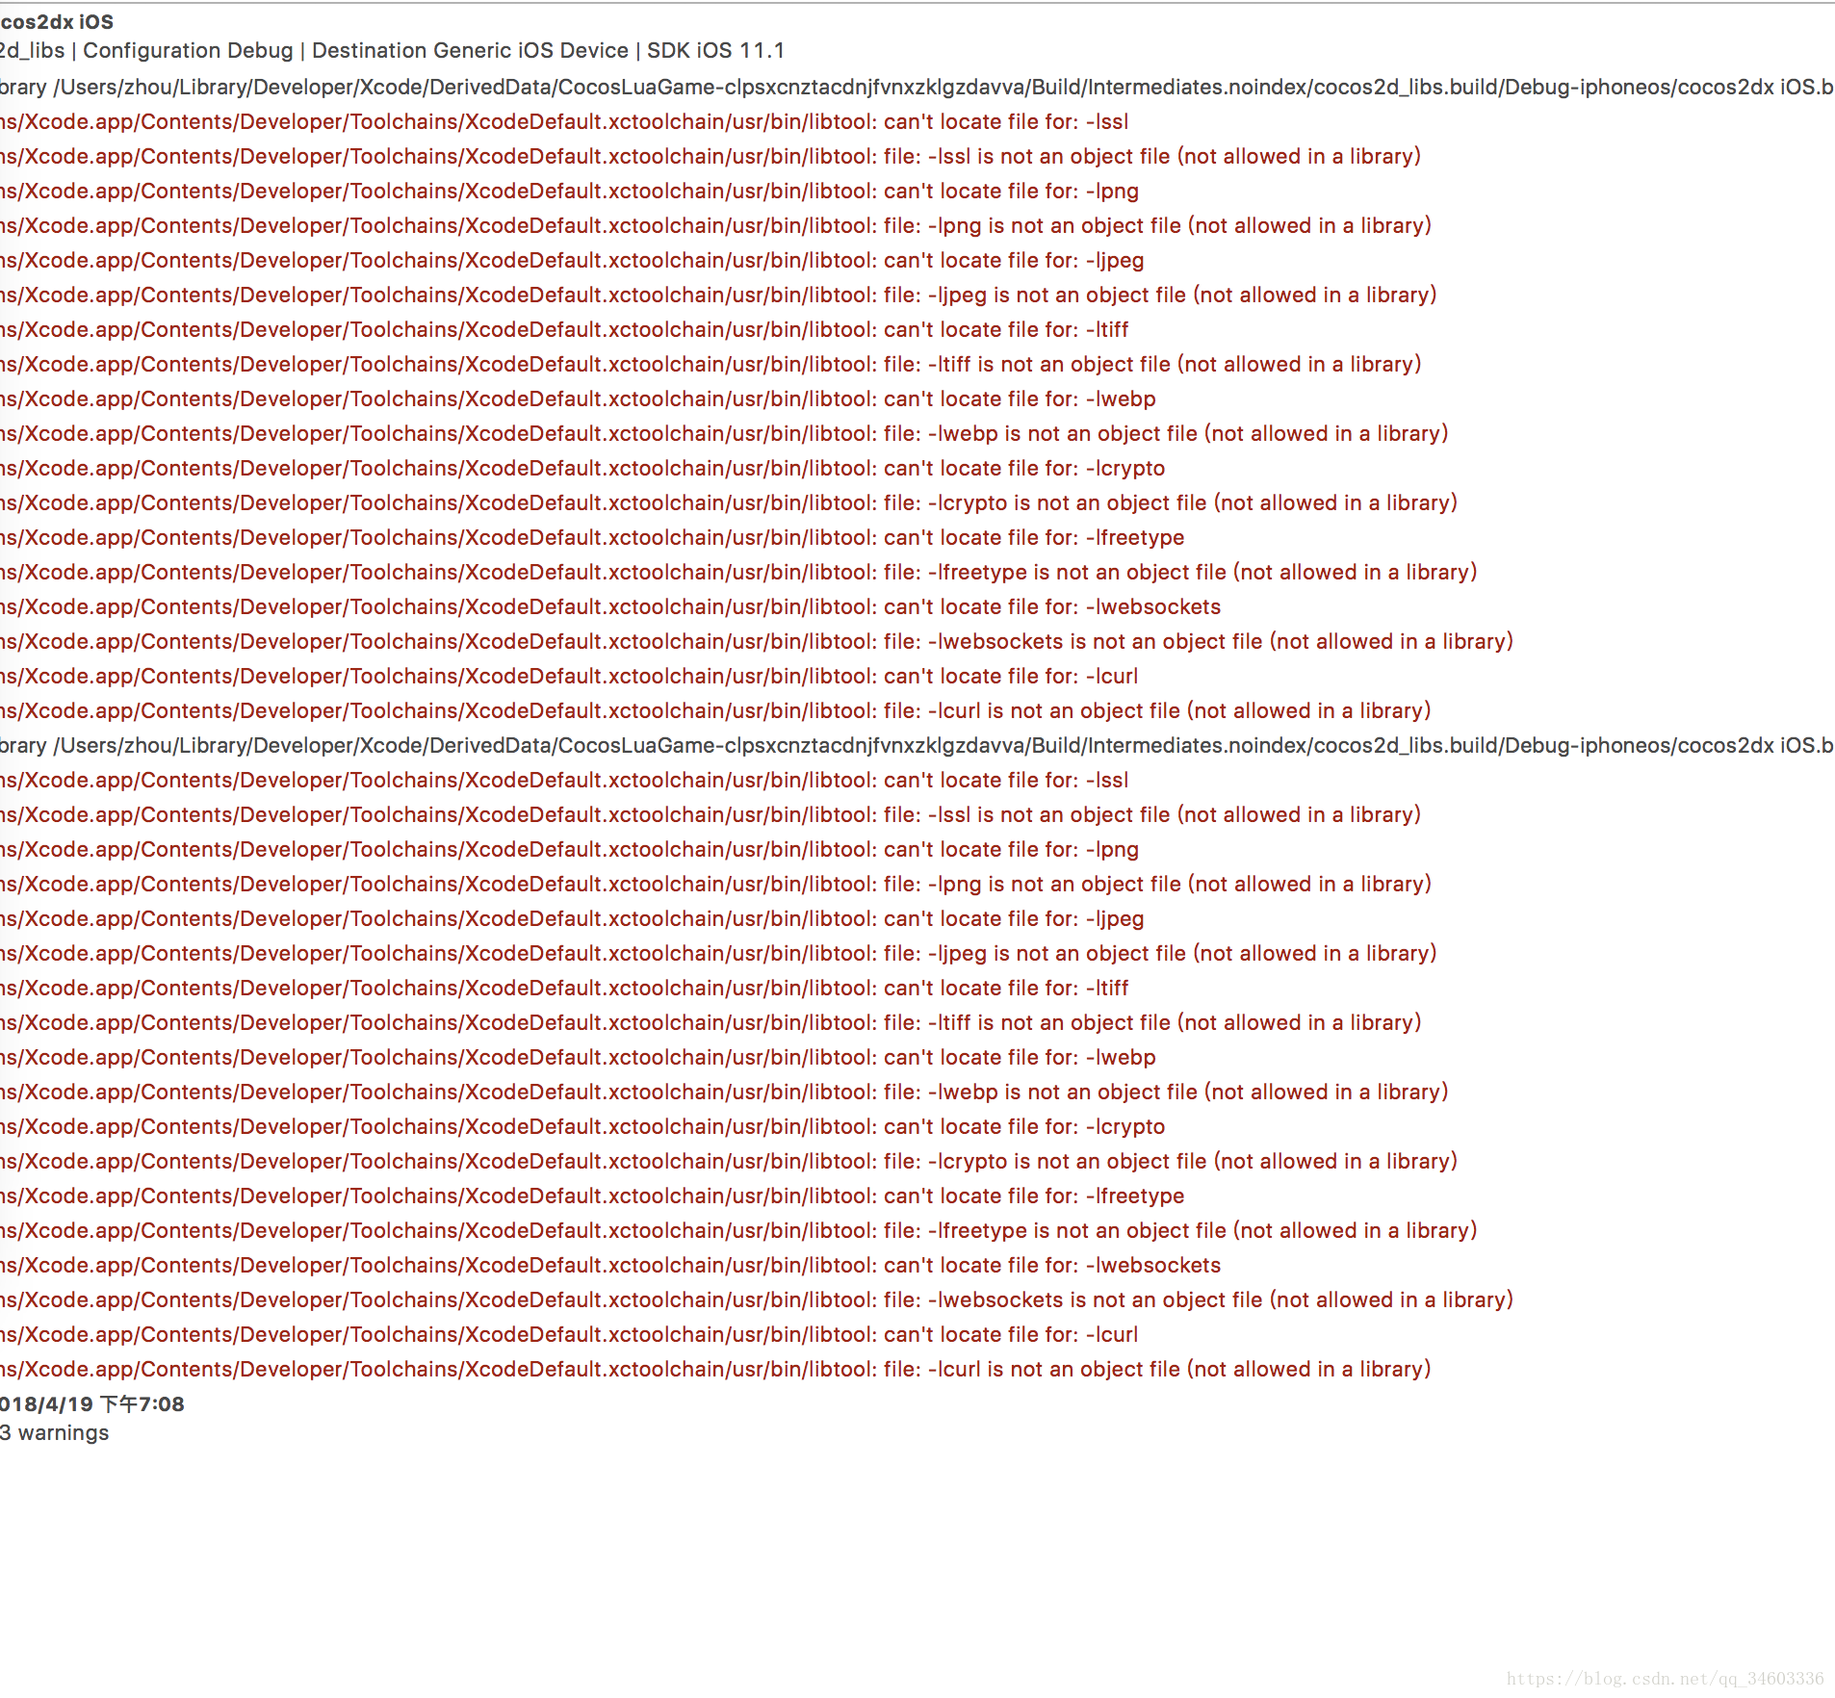Select second "can't locate file for: -lssl" error

[x=564, y=780]
